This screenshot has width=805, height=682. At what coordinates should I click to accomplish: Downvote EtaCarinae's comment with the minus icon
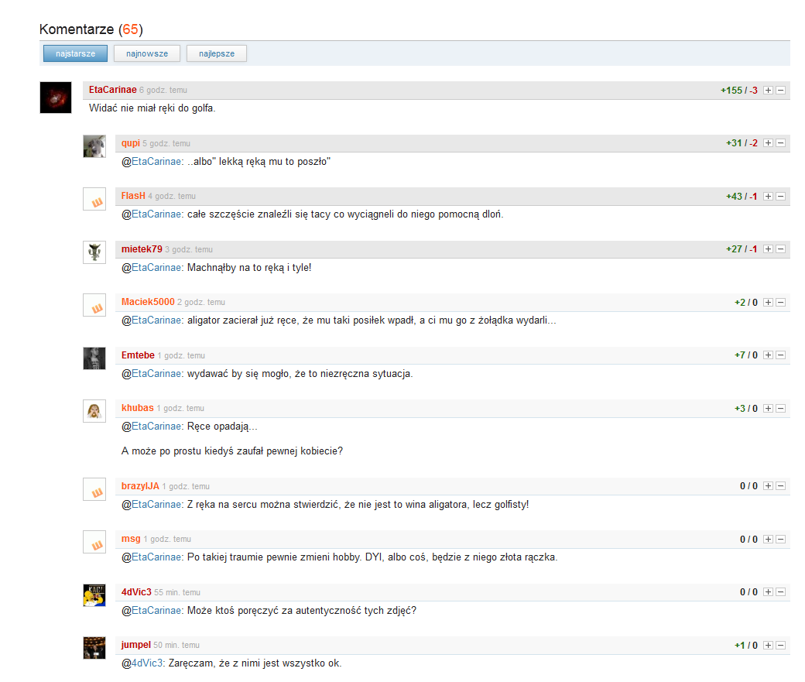coord(781,90)
